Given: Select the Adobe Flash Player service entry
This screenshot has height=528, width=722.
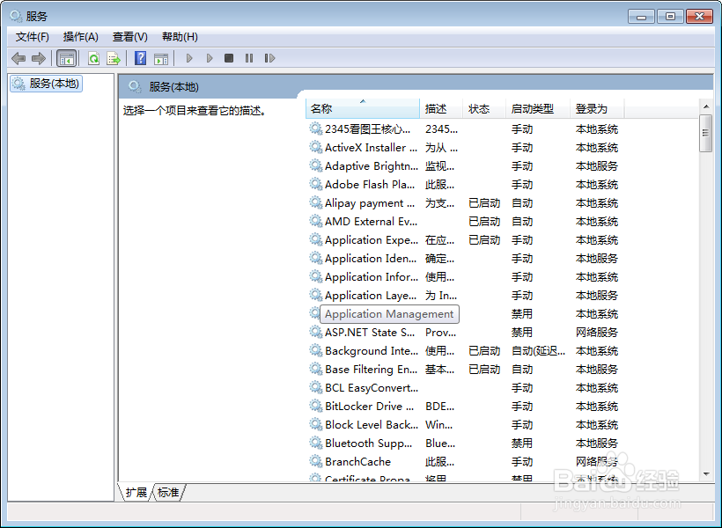Looking at the screenshot, I should (370, 184).
